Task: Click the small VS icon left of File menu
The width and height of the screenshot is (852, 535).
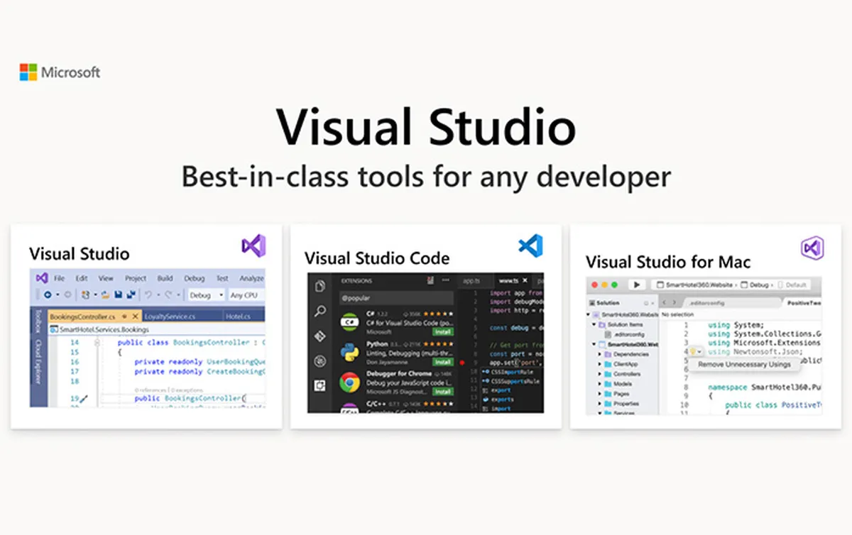Action: pos(42,278)
